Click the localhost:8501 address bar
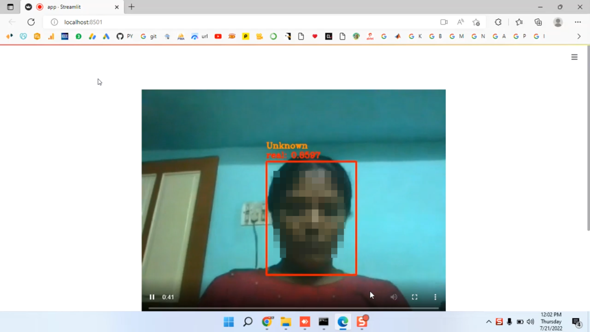The height and width of the screenshot is (332, 590). point(236,22)
